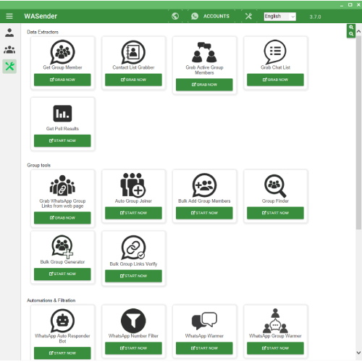This screenshot has width=362, height=362.
Task: Click the Auto Group Joiner label
Action: 133,201
